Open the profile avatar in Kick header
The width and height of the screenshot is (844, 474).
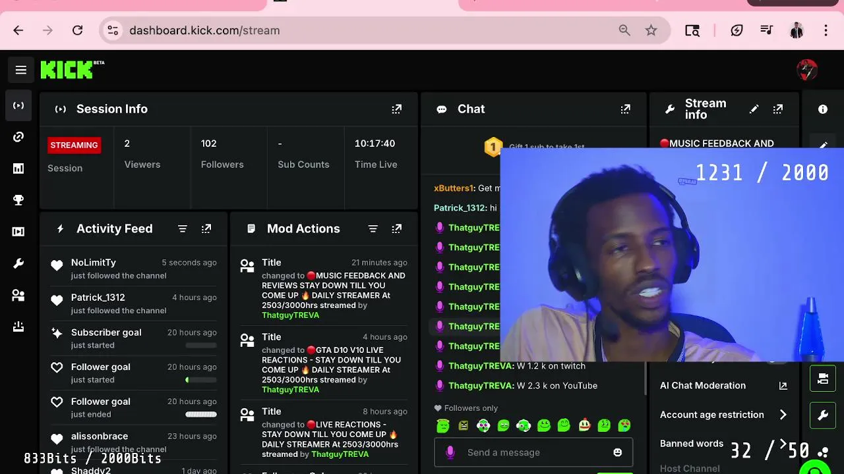(807, 70)
